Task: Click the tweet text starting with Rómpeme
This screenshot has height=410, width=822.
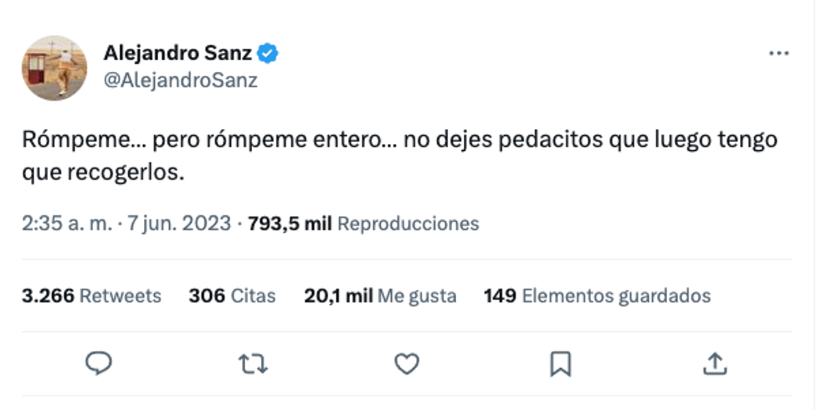Action: click(399, 141)
